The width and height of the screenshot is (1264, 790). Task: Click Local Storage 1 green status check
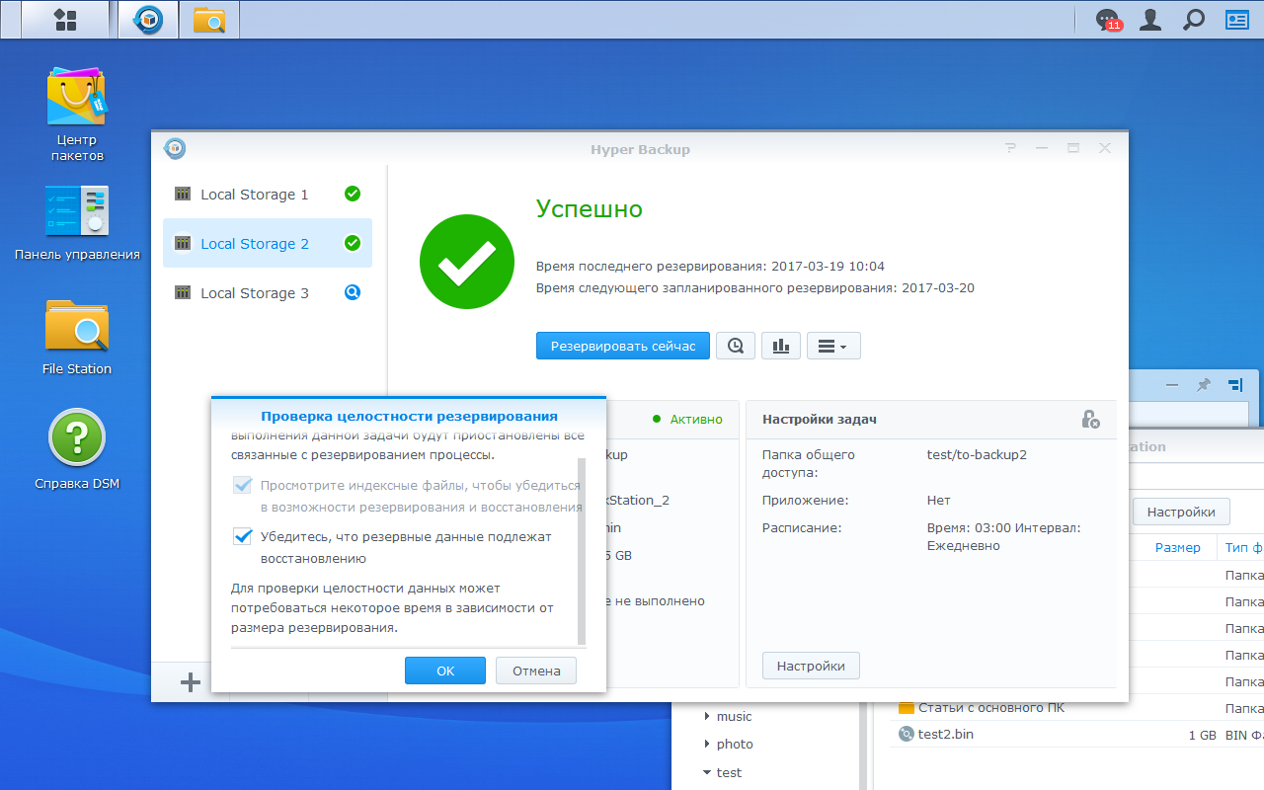[x=353, y=194]
